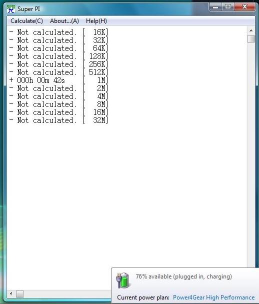Screen dimensions: 259x304
Task: Minimize the Super PI window
Action: click(x=215, y=7)
